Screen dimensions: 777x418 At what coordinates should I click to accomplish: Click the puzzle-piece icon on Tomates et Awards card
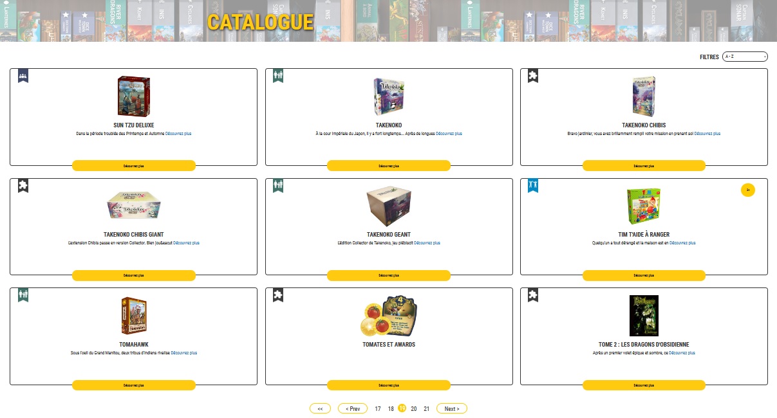278,295
